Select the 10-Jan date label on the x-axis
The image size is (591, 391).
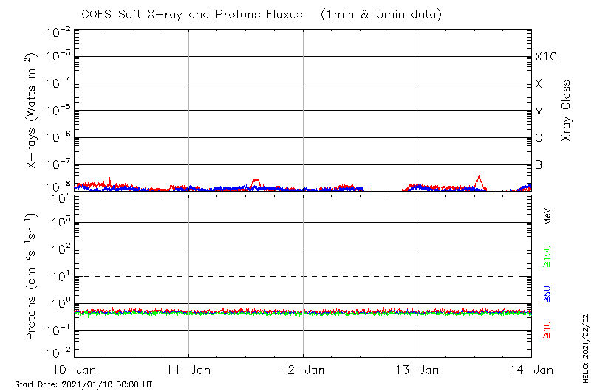(75, 370)
